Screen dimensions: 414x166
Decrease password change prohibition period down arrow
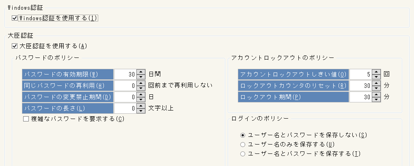click(x=140, y=99)
